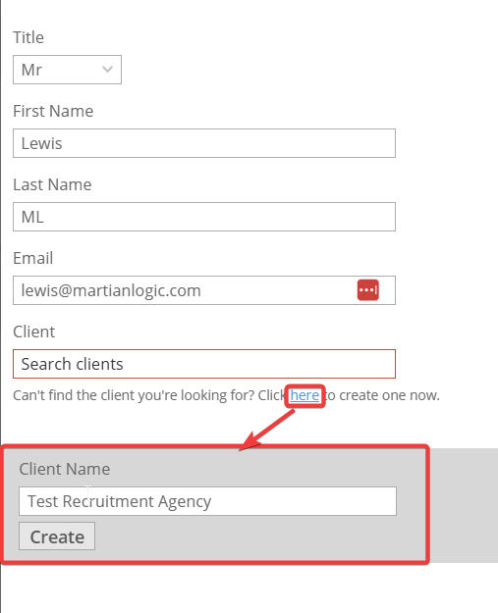Click the Title field label
Screen dimensions: 498x613
click(x=28, y=37)
